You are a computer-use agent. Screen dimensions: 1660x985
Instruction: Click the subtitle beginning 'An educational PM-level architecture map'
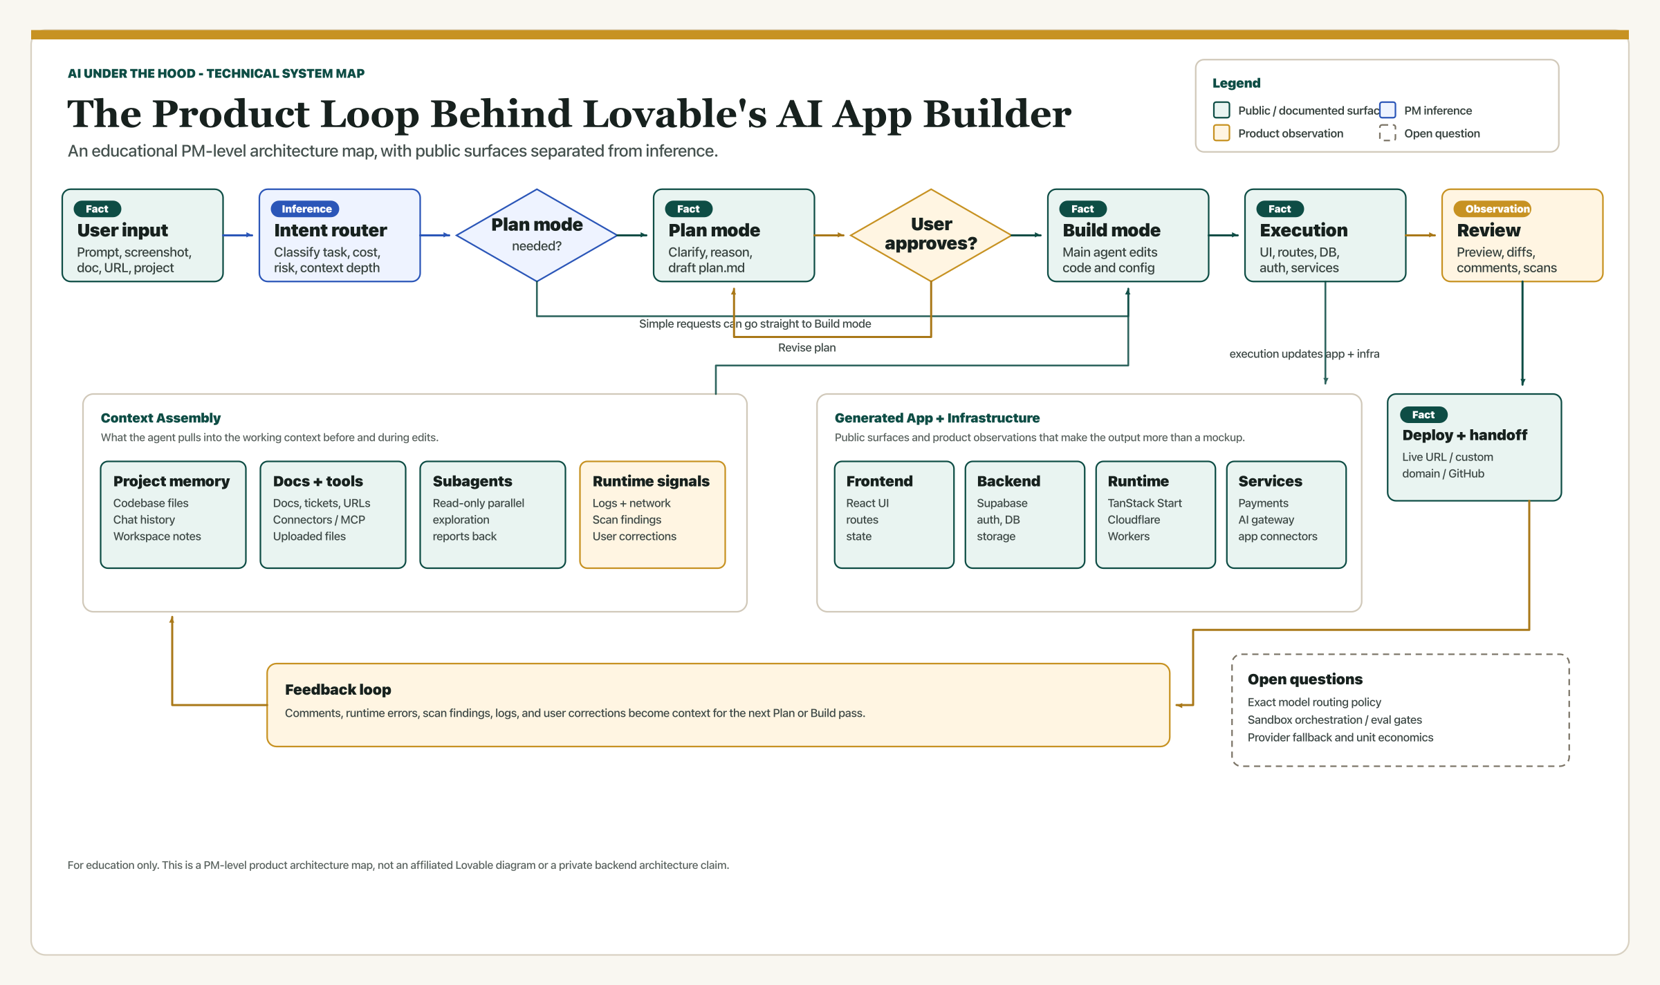tap(393, 151)
